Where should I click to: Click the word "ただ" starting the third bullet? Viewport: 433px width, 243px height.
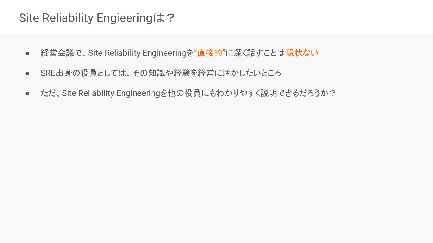pyautogui.click(x=49, y=93)
